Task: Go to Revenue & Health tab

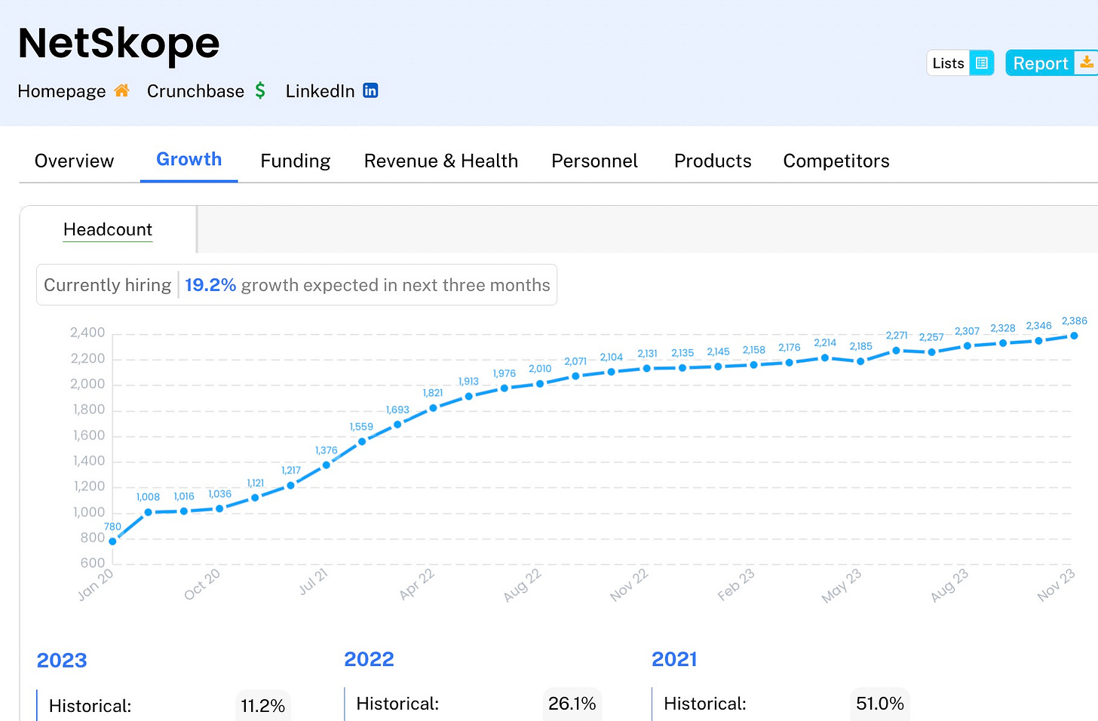Action: click(x=441, y=161)
